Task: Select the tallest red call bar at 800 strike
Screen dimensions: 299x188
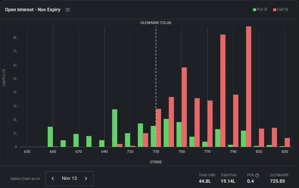Action: click(249, 87)
